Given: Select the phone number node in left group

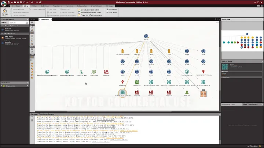Looking at the screenshot, I should (x=81, y=72).
